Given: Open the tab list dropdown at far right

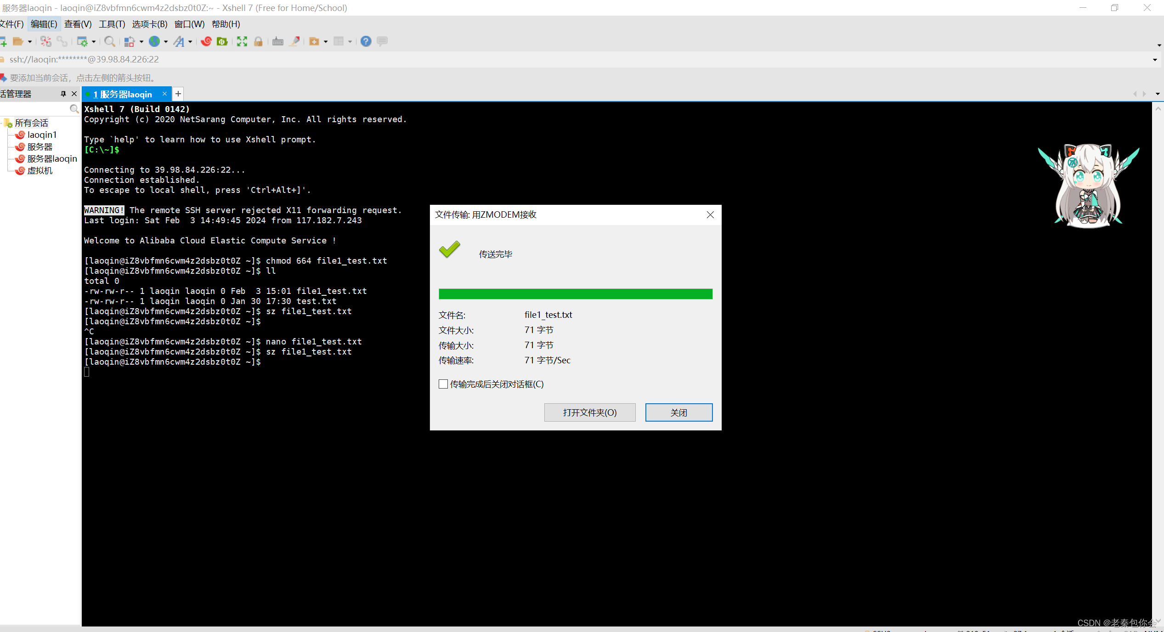Looking at the screenshot, I should click(x=1158, y=94).
